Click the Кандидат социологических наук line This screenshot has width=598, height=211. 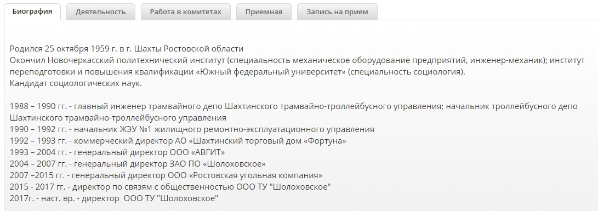click(76, 83)
